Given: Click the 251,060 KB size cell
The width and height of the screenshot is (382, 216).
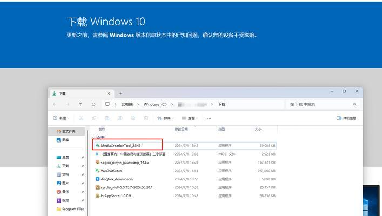Looking at the screenshot, I should (266, 171).
